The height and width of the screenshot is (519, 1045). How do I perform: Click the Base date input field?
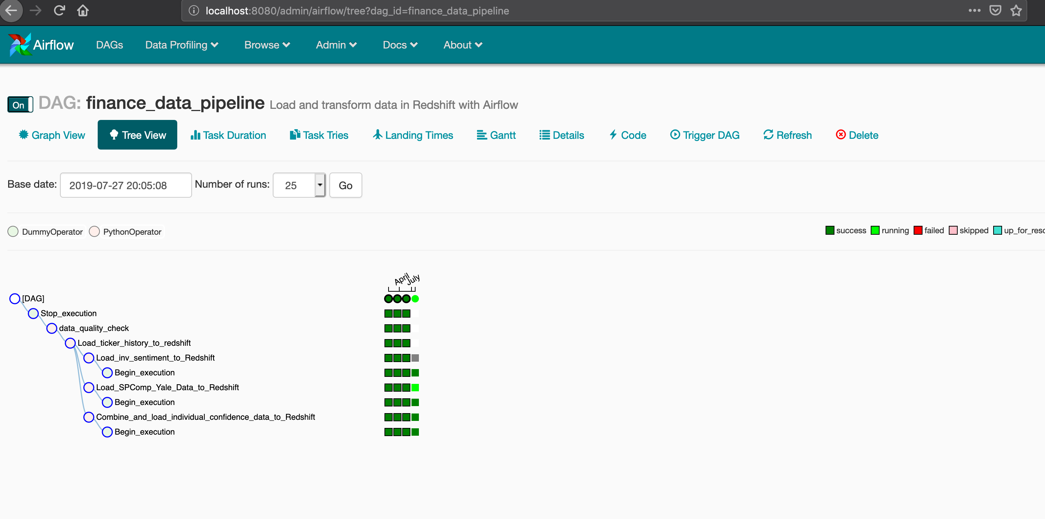click(x=126, y=185)
